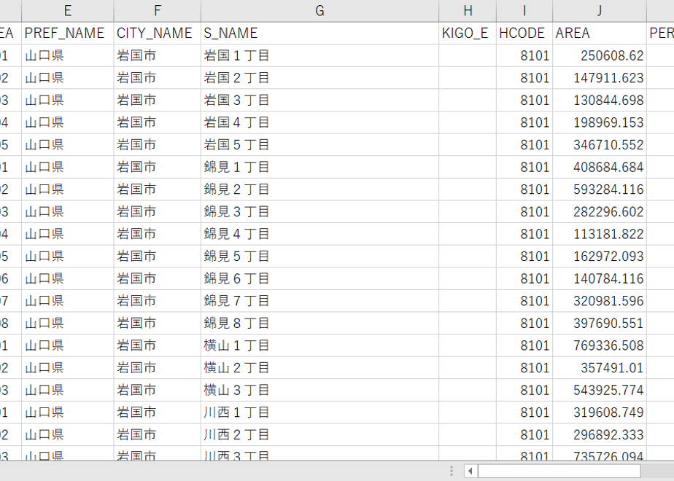Click the AREA header cell
Image resolution: width=674 pixels, height=481 pixels.
point(600,33)
